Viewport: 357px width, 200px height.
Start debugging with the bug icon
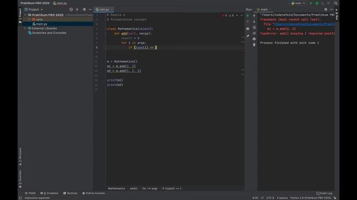click(317, 3)
